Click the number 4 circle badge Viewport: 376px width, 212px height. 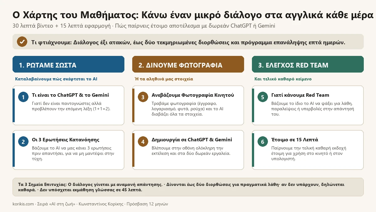click(143, 142)
